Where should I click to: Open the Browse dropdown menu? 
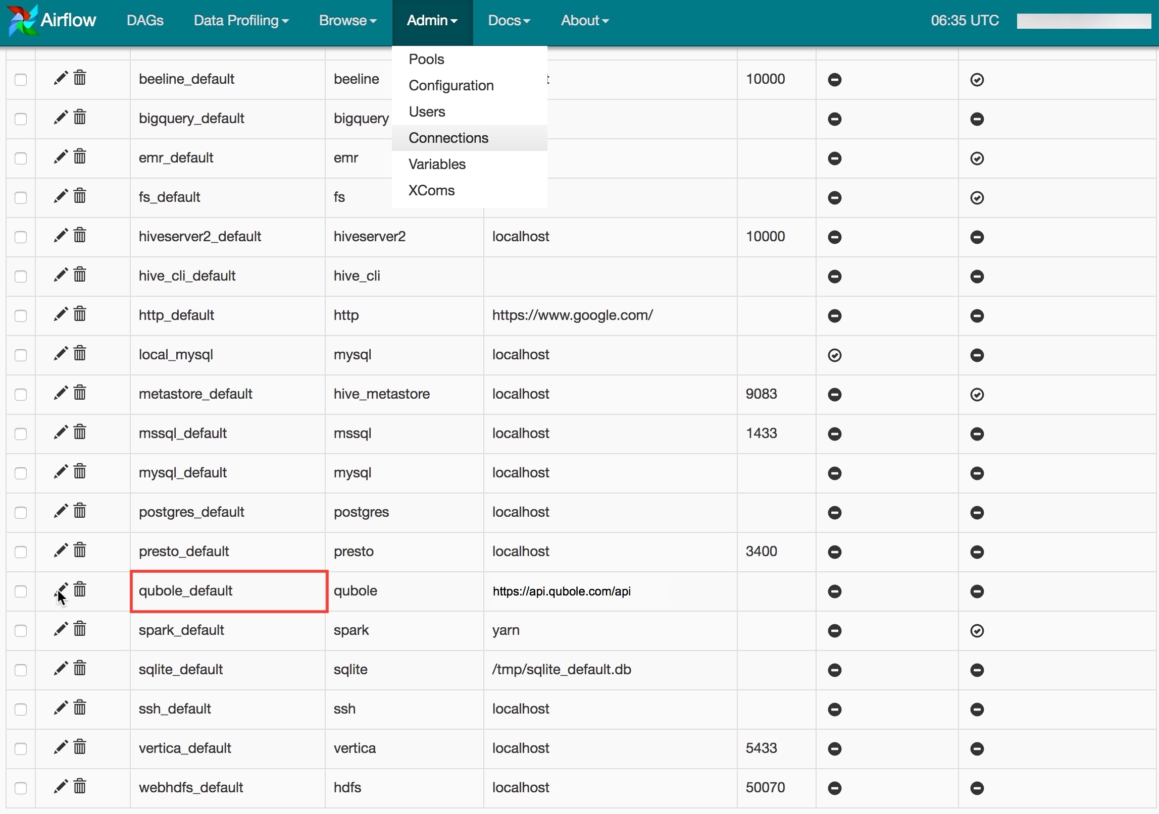click(x=347, y=20)
